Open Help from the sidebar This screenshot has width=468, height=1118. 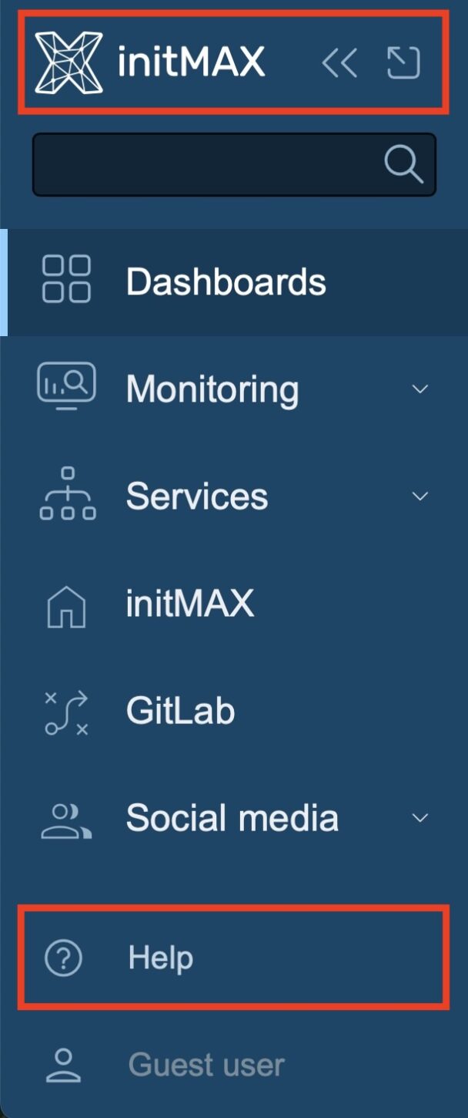160,958
